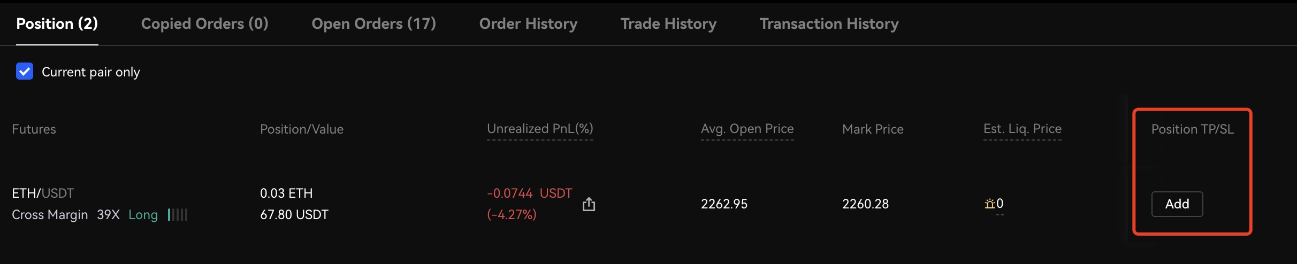
Task: Click the Unrealized PnL(%) column header
Action: 540,129
